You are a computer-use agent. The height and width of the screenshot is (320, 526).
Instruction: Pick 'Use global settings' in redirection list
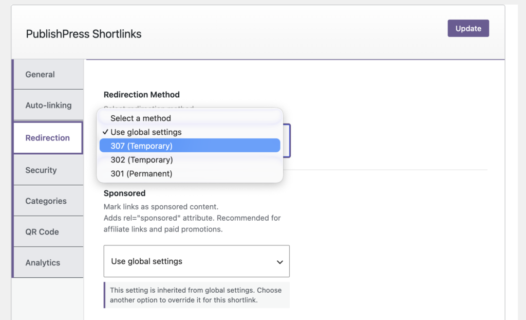190,132
